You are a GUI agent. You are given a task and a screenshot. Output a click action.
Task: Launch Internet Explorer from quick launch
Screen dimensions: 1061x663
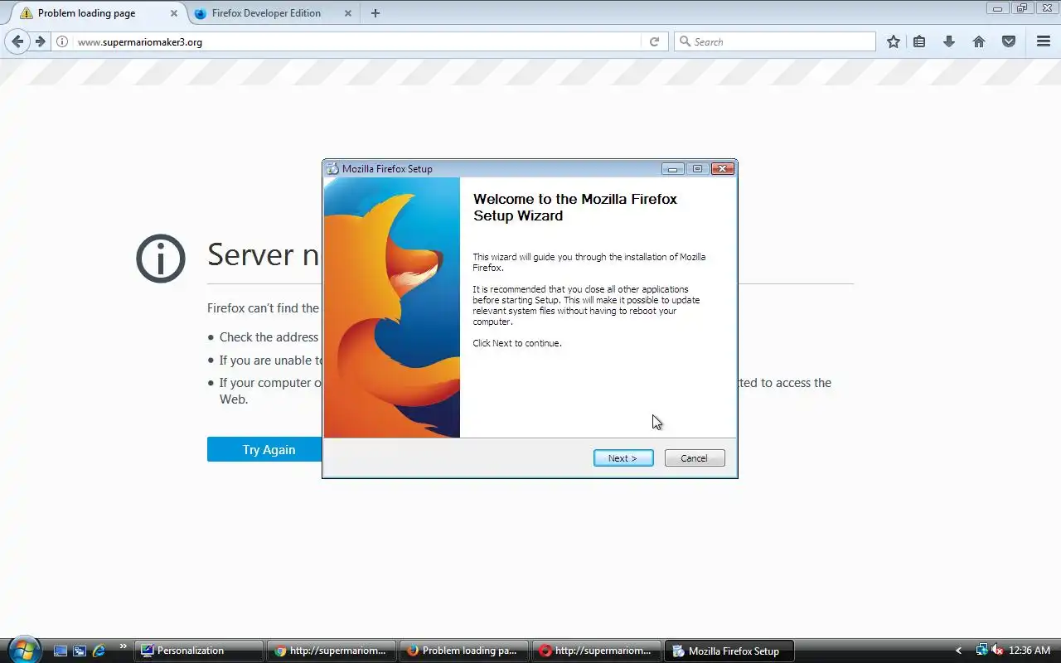click(x=99, y=651)
